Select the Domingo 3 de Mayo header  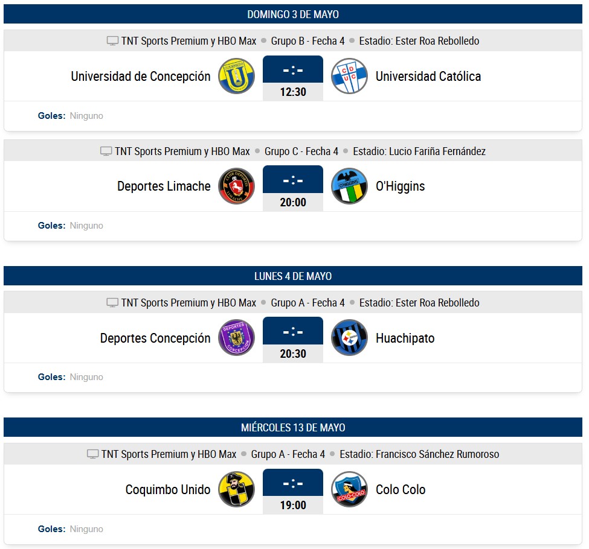coord(293,14)
